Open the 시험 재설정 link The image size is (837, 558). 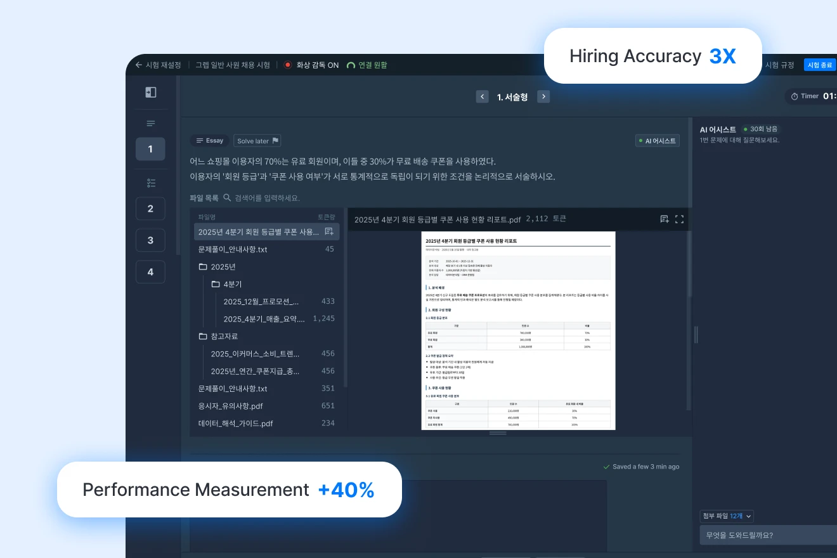click(164, 65)
